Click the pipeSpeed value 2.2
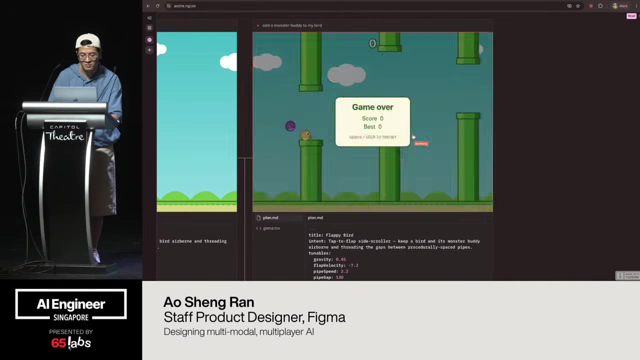 point(344,271)
